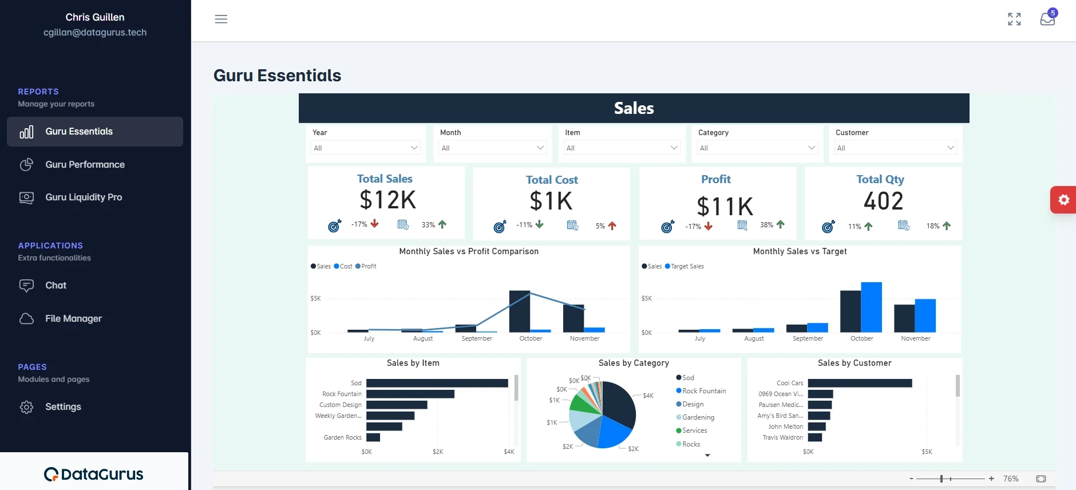Toggle the Target Sales legend item
The width and height of the screenshot is (1076, 490).
(686, 266)
